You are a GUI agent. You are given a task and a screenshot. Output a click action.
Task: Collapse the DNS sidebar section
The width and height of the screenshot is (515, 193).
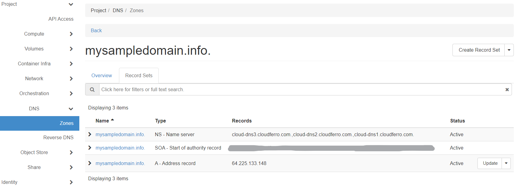[71, 109]
